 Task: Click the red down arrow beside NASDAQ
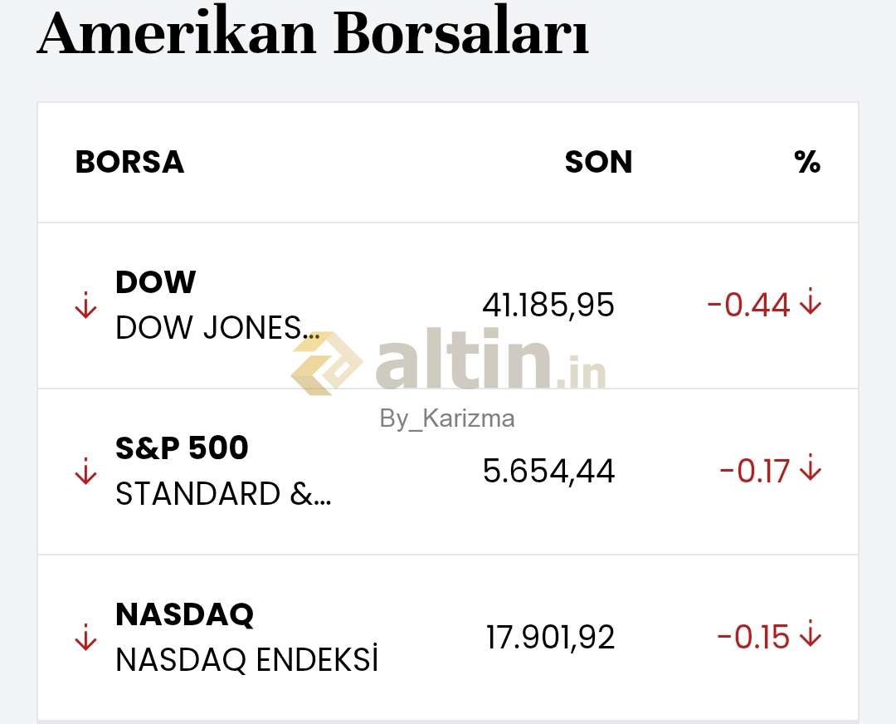85,638
